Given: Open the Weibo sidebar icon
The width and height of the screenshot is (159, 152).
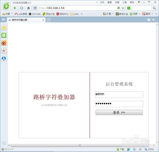Looking at the screenshot, I should 4,43.
